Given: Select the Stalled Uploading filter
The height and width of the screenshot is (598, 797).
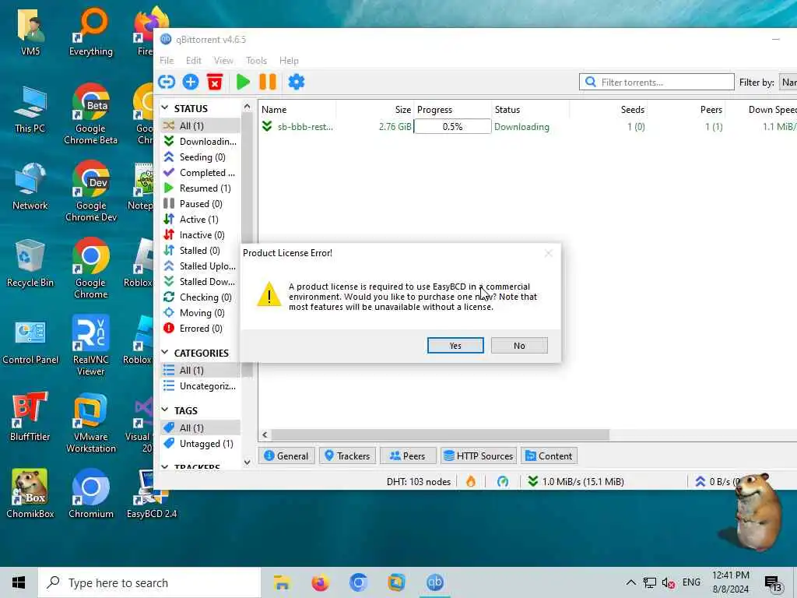Looking at the screenshot, I should point(200,266).
